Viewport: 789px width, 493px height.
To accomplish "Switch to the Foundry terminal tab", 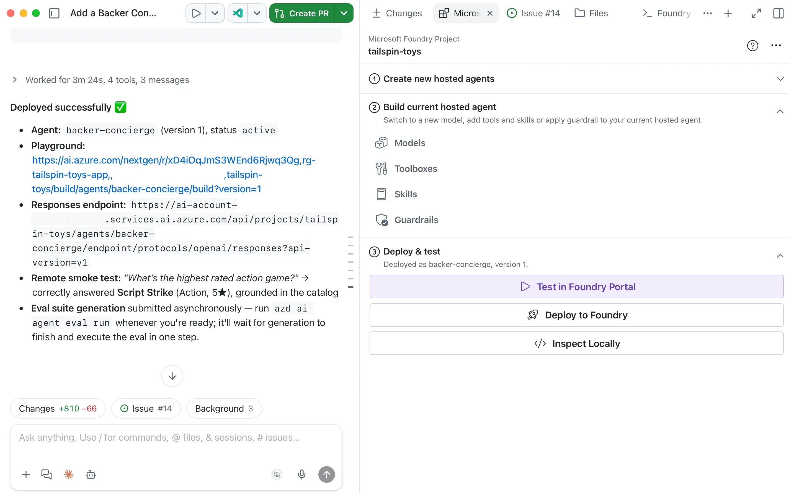I will pyautogui.click(x=667, y=13).
